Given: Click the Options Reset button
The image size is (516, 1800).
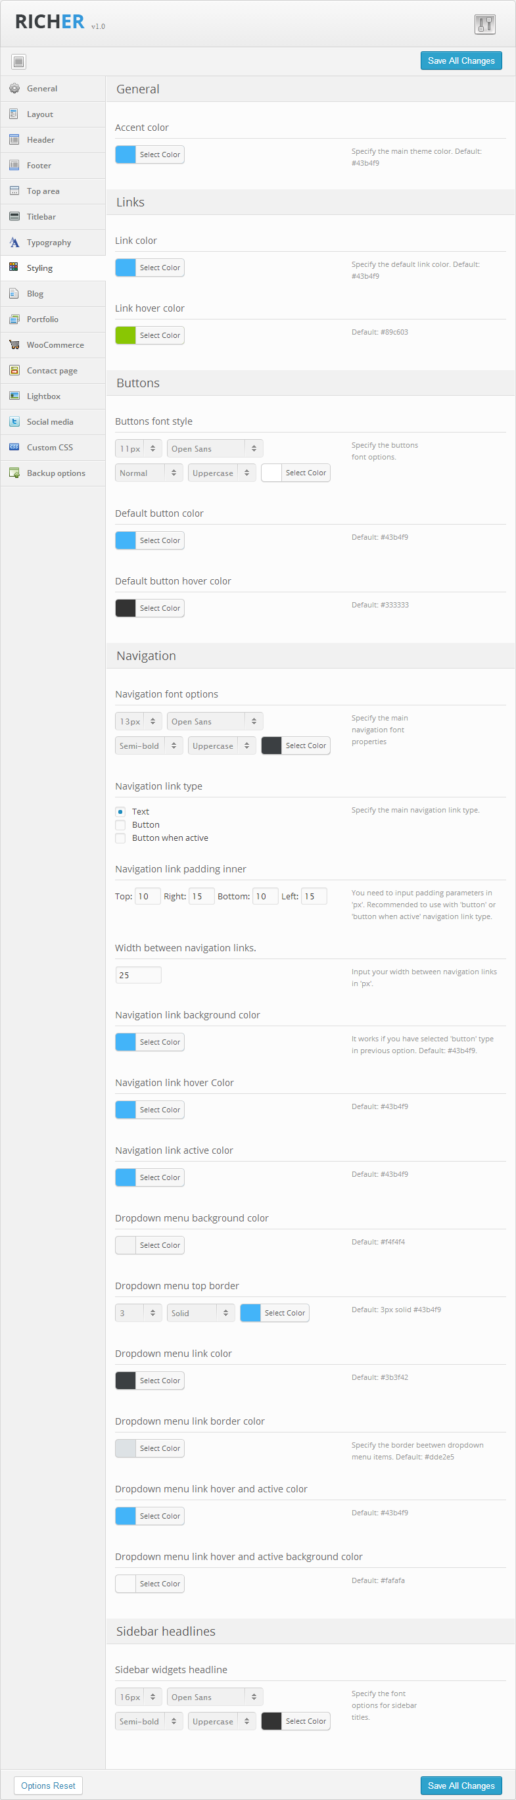Looking at the screenshot, I should (48, 1786).
